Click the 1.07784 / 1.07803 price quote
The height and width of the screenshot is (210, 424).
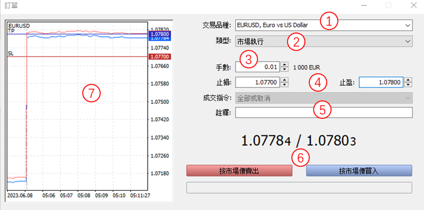[299, 141]
